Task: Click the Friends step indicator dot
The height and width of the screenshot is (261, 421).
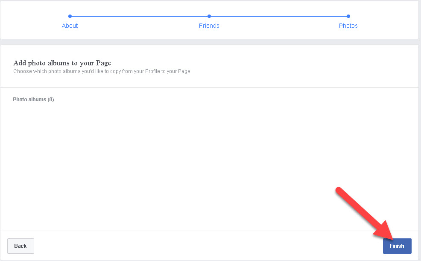Action: click(209, 16)
